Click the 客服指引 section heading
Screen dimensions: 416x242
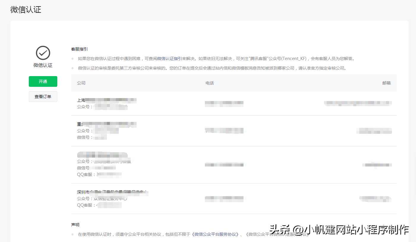[79, 49]
